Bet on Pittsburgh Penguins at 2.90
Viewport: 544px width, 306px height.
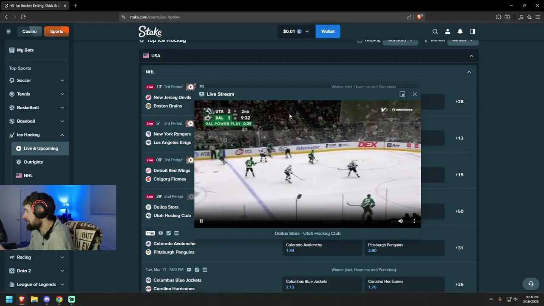[404, 248]
